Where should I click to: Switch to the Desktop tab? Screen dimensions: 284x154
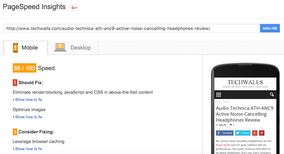73,48
